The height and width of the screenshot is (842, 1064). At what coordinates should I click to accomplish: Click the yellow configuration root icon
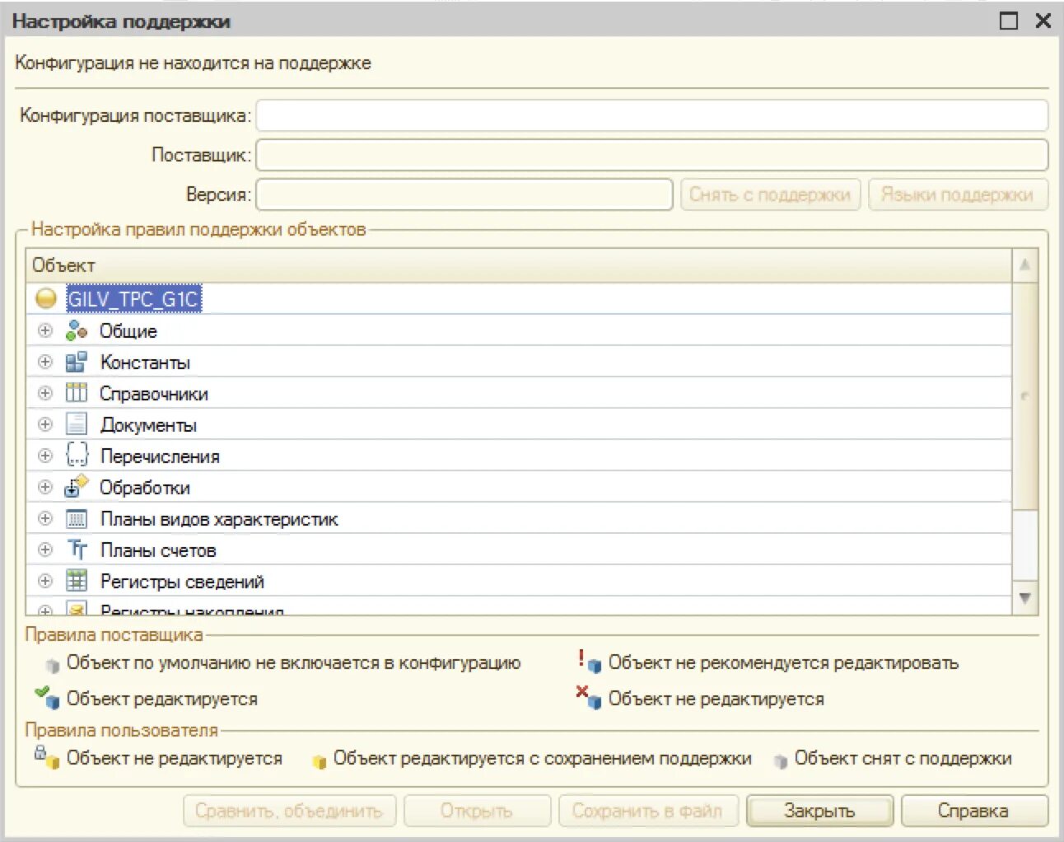46,298
